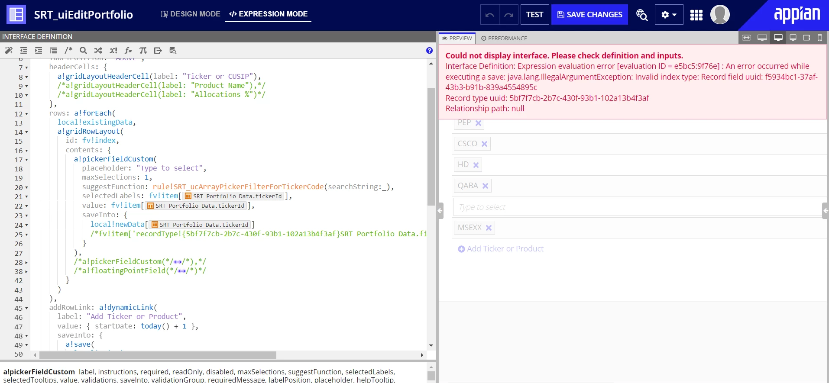The width and height of the screenshot is (829, 383).
Task: Click the a!pickerFieldCustom function on line 17
Action: [113, 159]
